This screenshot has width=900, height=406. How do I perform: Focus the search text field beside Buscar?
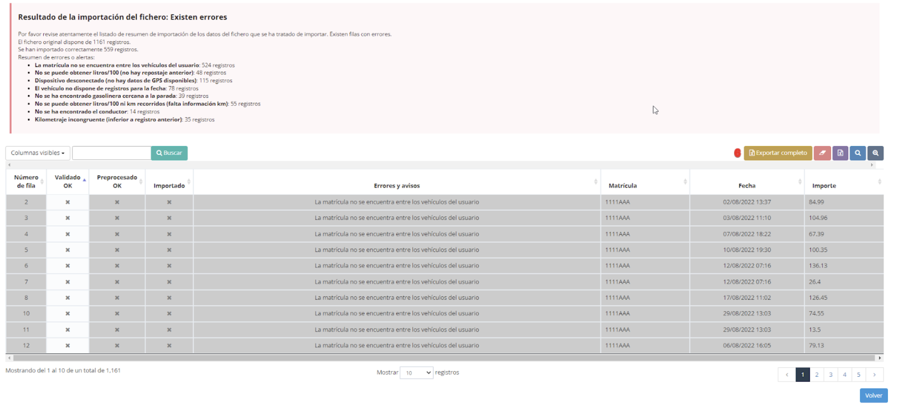click(x=112, y=153)
